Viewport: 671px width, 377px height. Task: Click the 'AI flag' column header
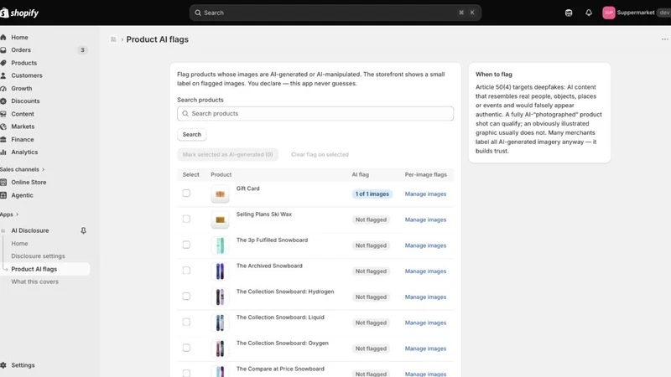[361, 174]
